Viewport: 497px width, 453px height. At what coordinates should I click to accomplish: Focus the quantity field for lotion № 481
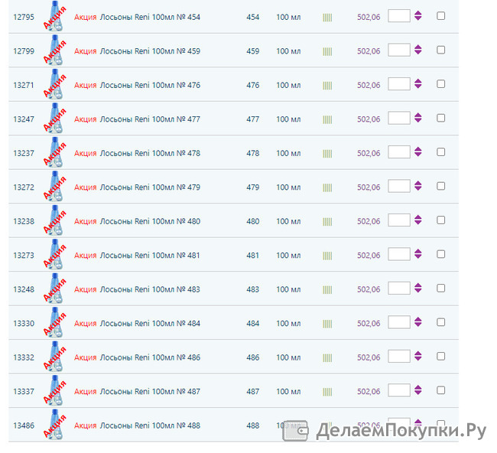click(399, 254)
